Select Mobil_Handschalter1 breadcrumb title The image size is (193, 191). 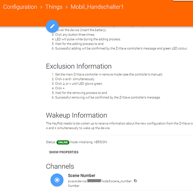click(x=97, y=7)
